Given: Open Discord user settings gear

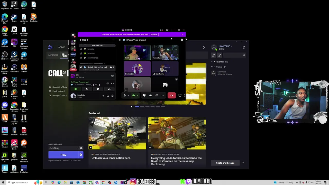Looking at the screenshot, I should point(112,96).
